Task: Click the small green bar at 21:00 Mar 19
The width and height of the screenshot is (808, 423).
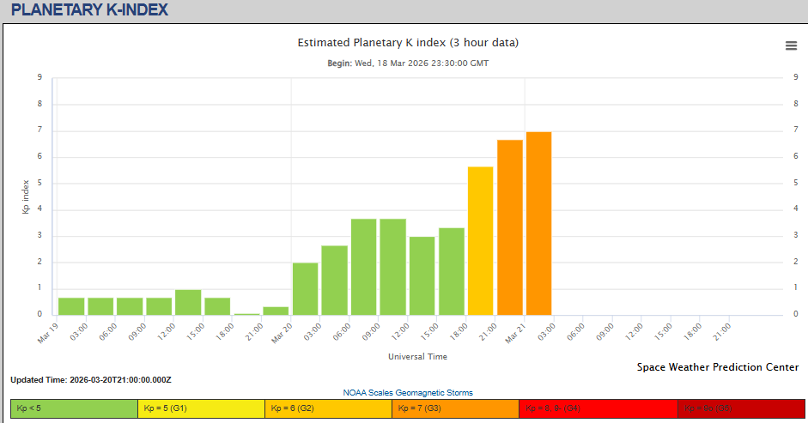Action: (276, 311)
